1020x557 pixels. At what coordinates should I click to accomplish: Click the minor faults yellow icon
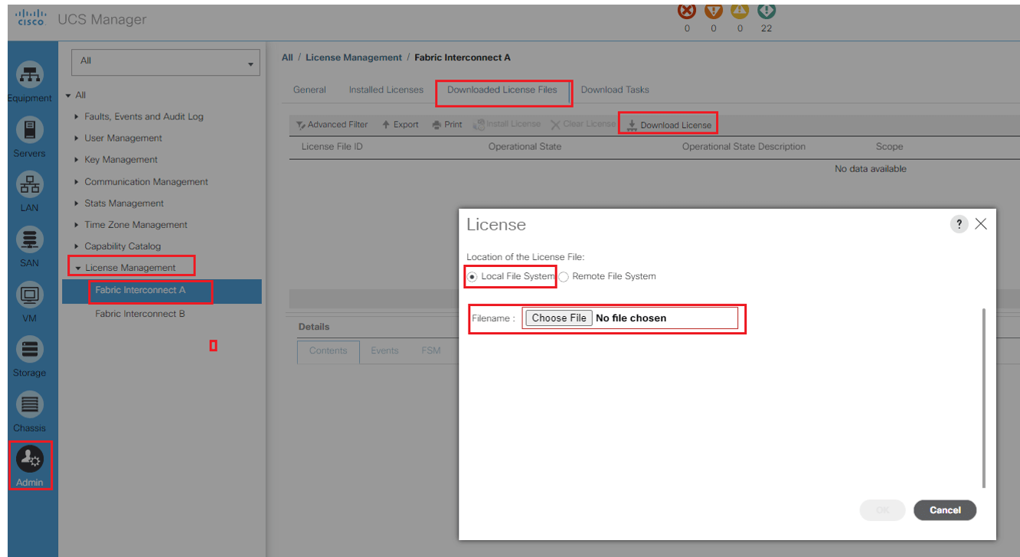(740, 11)
